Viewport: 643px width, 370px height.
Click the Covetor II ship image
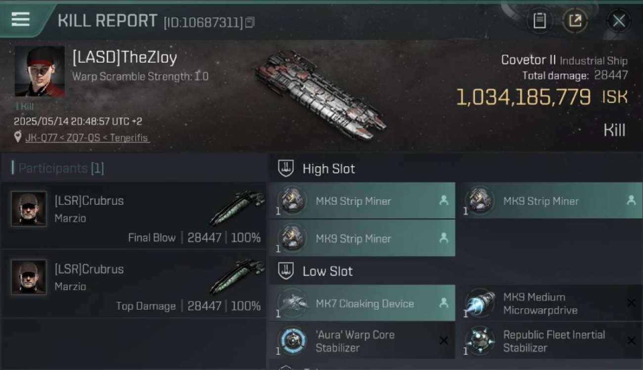click(x=320, y=94)
